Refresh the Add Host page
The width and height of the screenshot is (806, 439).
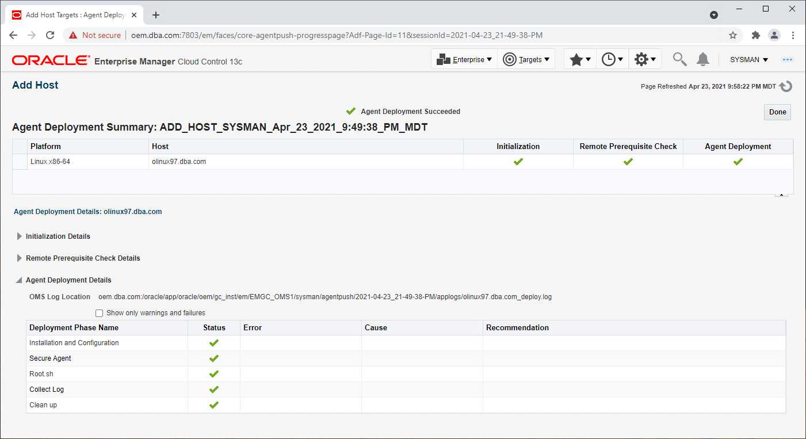pyautogui.click(x=786, y=86)
